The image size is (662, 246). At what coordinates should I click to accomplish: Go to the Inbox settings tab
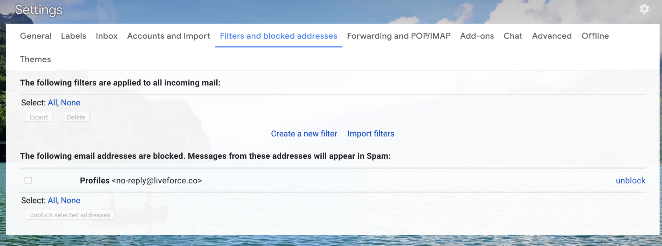click(x=106, y=36)
